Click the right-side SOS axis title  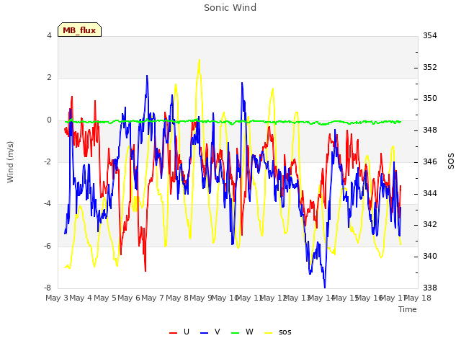coord(451,161)
